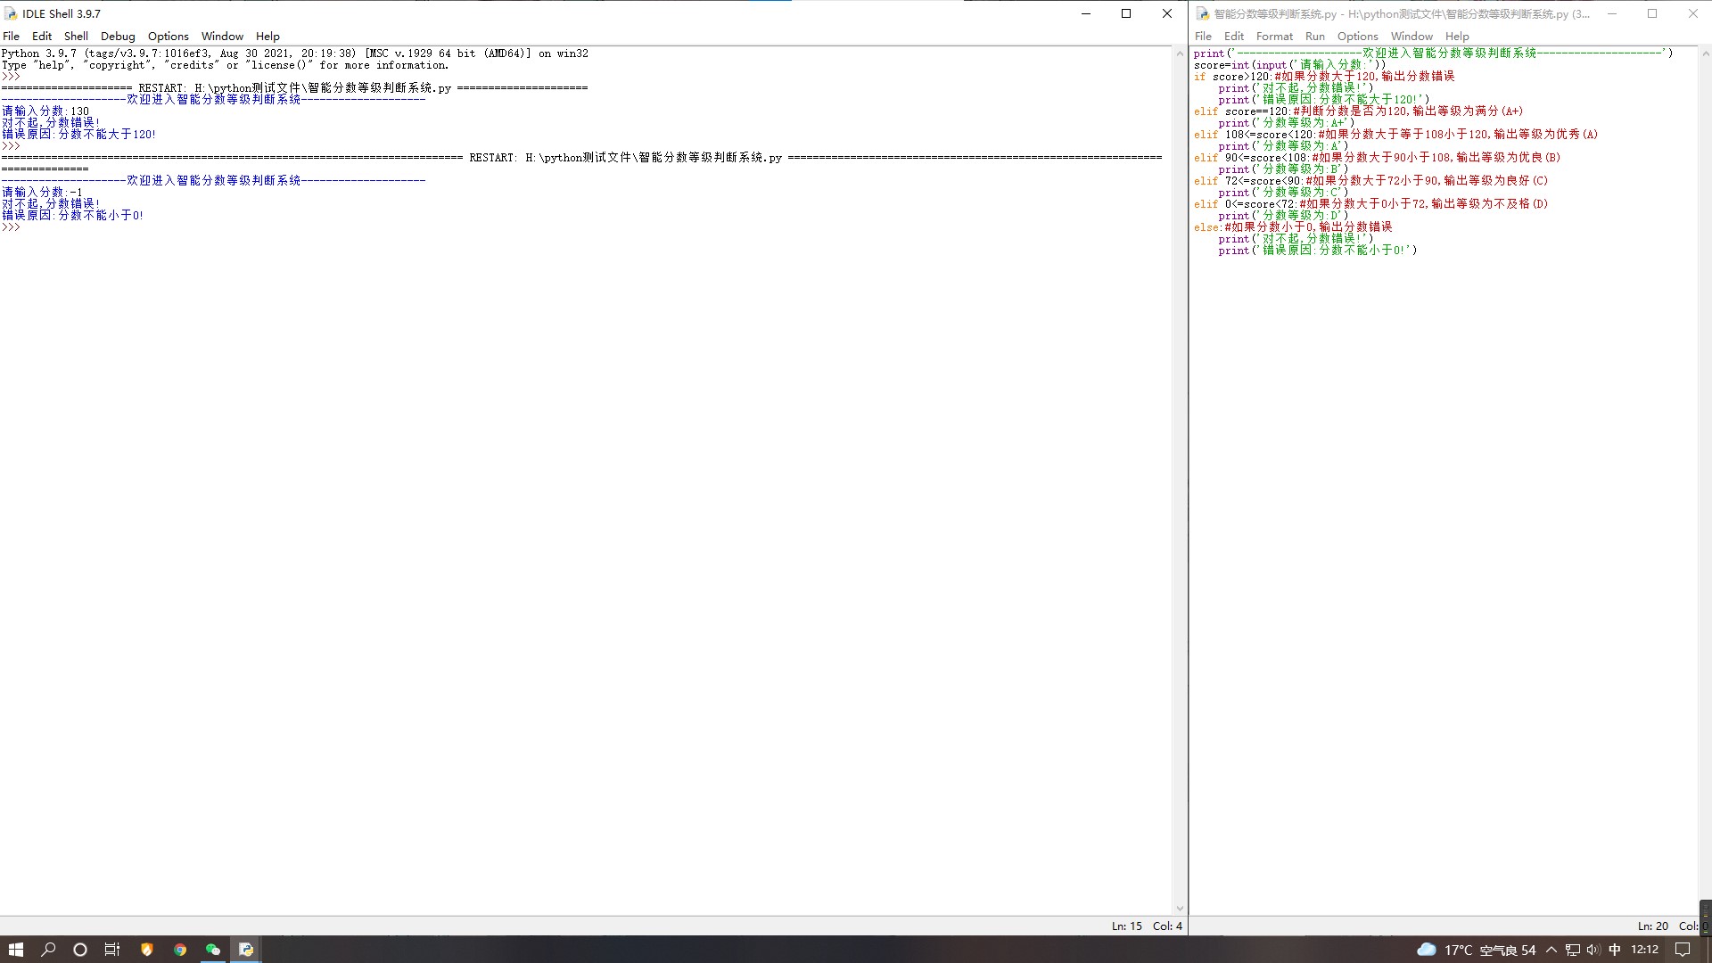This screenshot has width=1712, height=963.
Task: Open the editor's Options menu
Action: (1357, 37)
